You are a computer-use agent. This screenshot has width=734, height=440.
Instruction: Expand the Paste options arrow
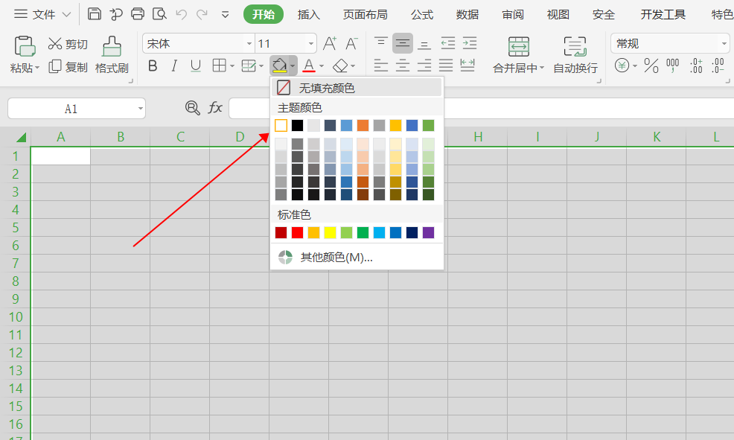click(37, 68)
